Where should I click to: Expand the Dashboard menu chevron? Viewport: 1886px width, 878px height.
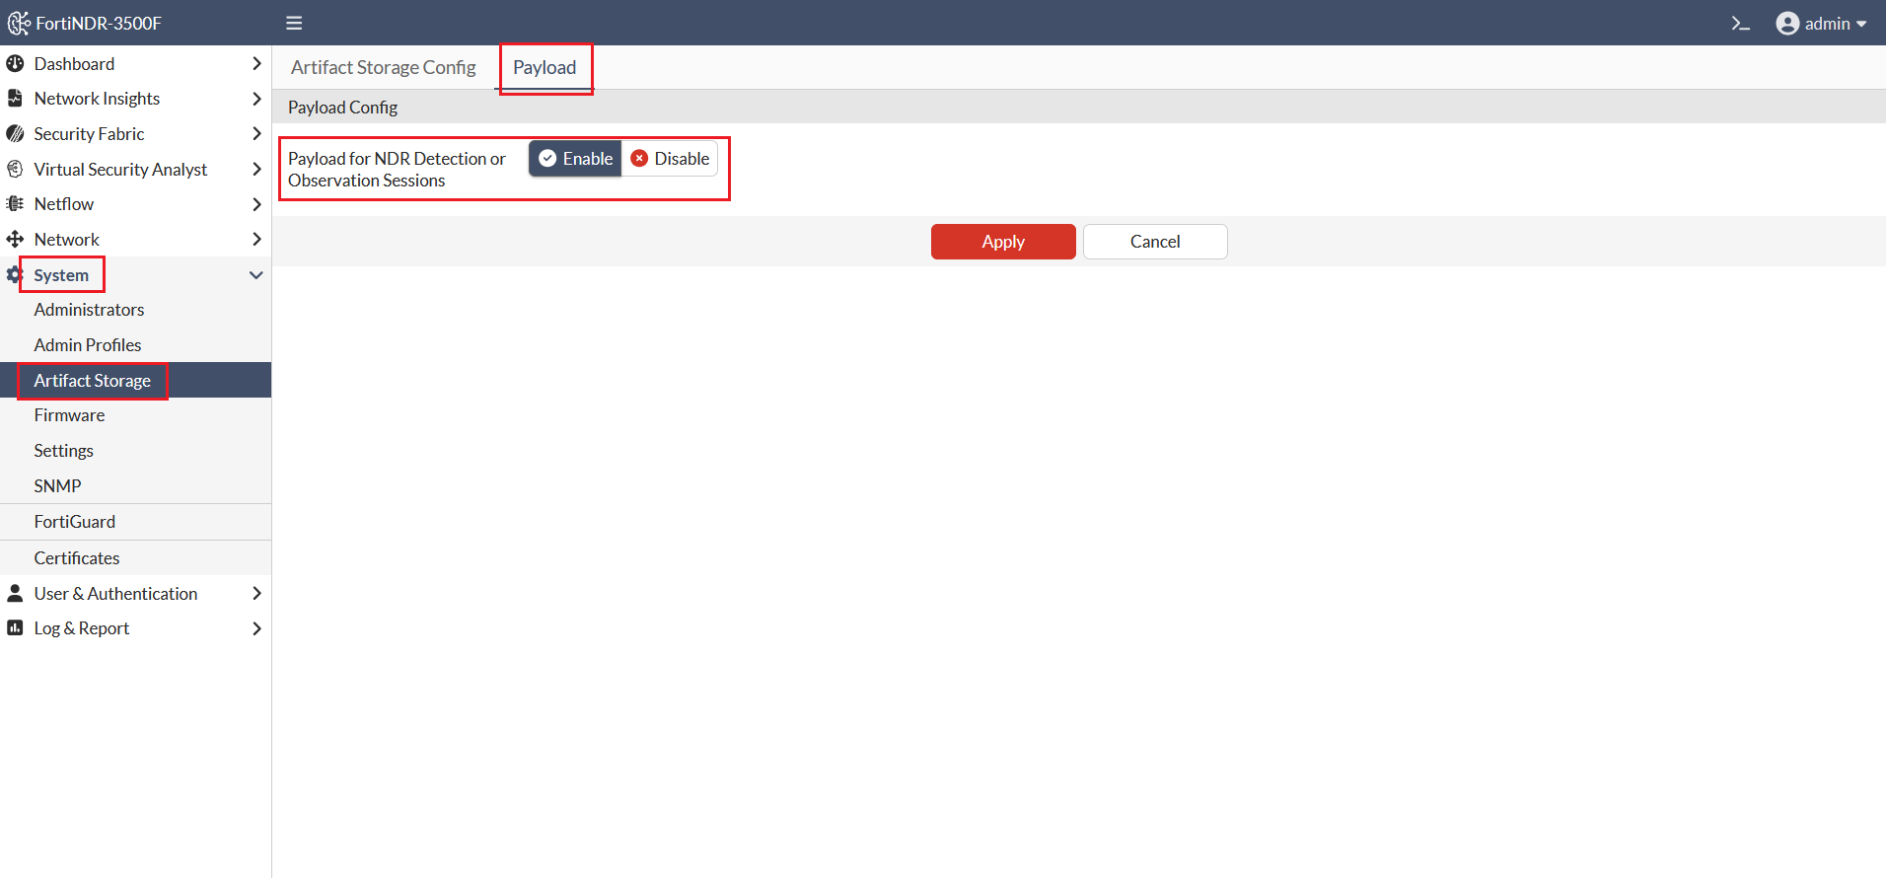(x=256, y=63)
